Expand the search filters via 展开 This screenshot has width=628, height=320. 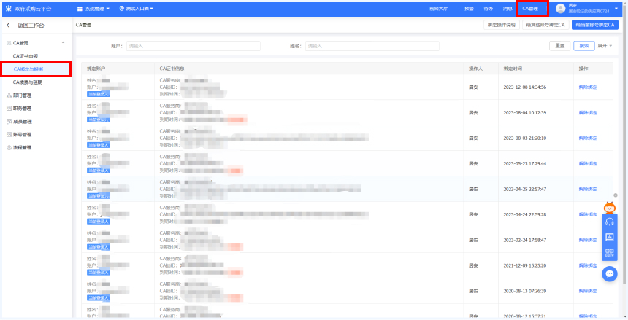point(605,45)
